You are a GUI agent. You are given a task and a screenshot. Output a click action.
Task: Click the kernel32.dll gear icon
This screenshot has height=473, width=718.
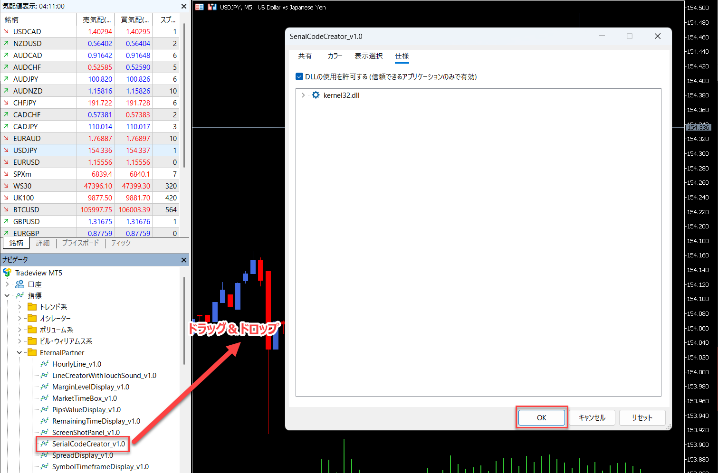316,95
